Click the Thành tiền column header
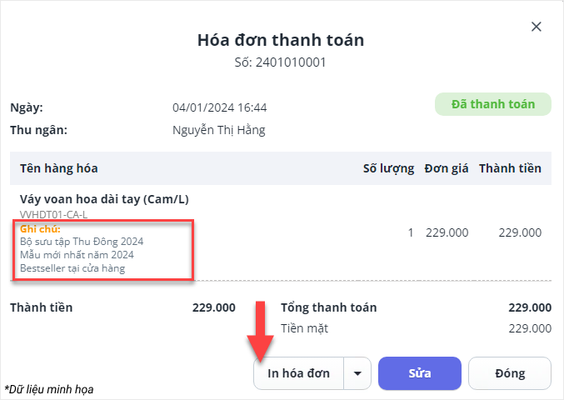 [x=510, y=168]
